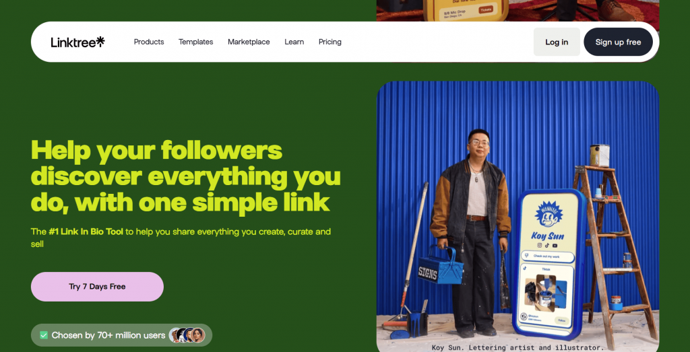Viewport: 690px width, 352px height.
Task: Expand the Learn menu
Action: (x=294, y=42)
